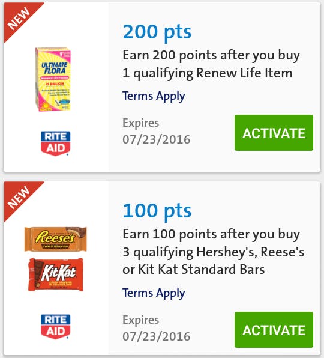
Task: Click the 07/23/2016 date on Renew Life card
Action: click(157, 139)
